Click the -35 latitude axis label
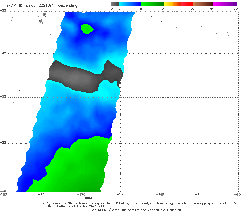This screenshot has height=212, width=241. [3, 142]
